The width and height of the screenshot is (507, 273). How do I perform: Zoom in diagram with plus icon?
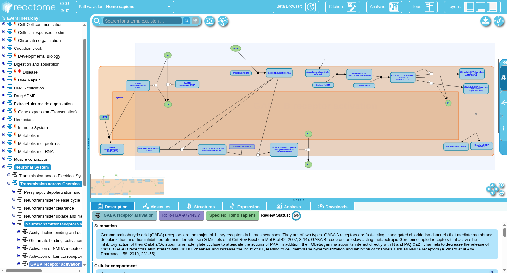click(501, 185)
